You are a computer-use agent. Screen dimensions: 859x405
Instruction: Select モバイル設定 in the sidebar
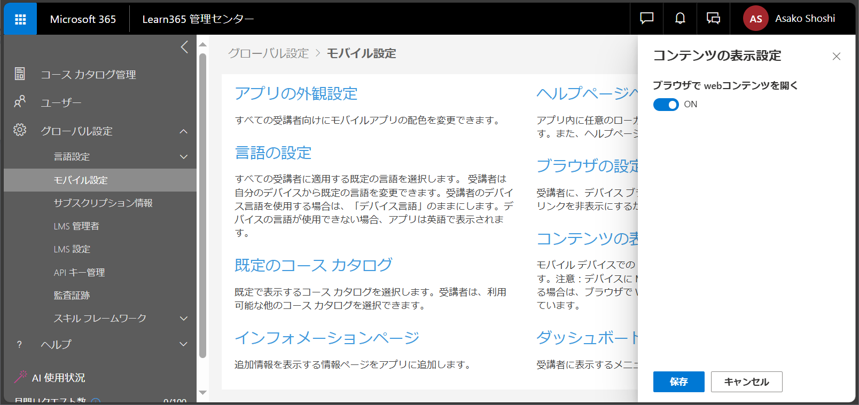pyautogui.click(x=100, y=180)
